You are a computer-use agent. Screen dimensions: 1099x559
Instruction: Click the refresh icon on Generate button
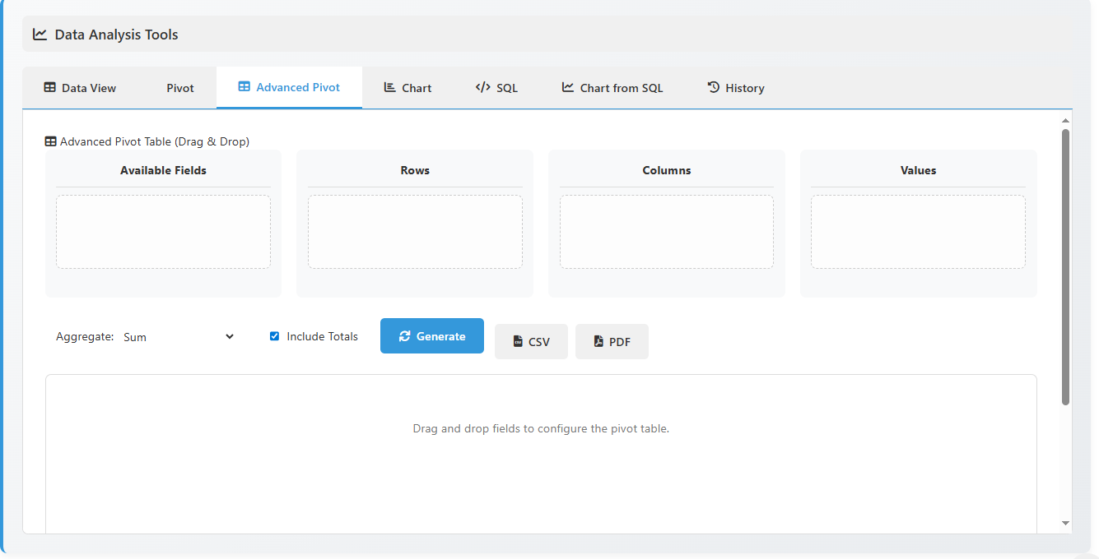404,336
